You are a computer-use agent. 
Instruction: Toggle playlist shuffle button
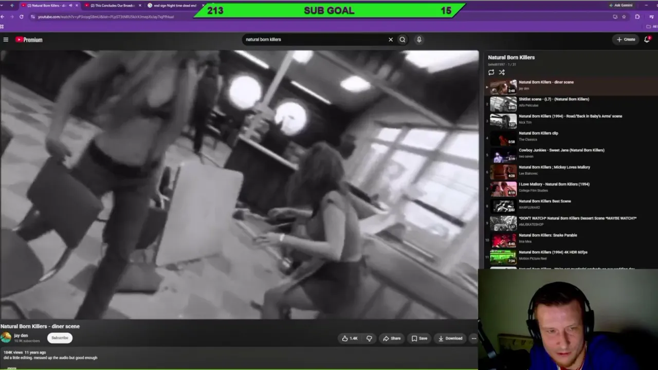[x=502, y=72]
